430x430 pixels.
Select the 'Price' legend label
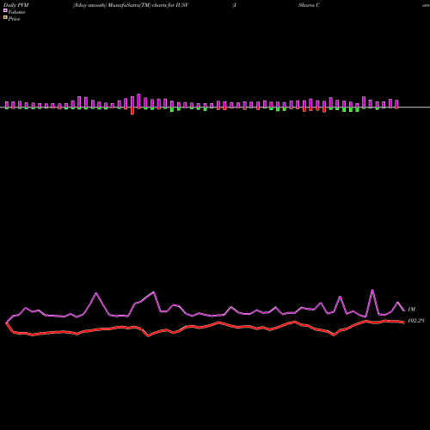point(14,19)
